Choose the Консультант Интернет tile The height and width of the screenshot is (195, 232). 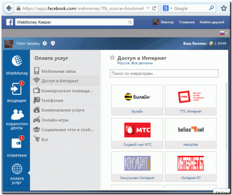click(x=137, y=167)
